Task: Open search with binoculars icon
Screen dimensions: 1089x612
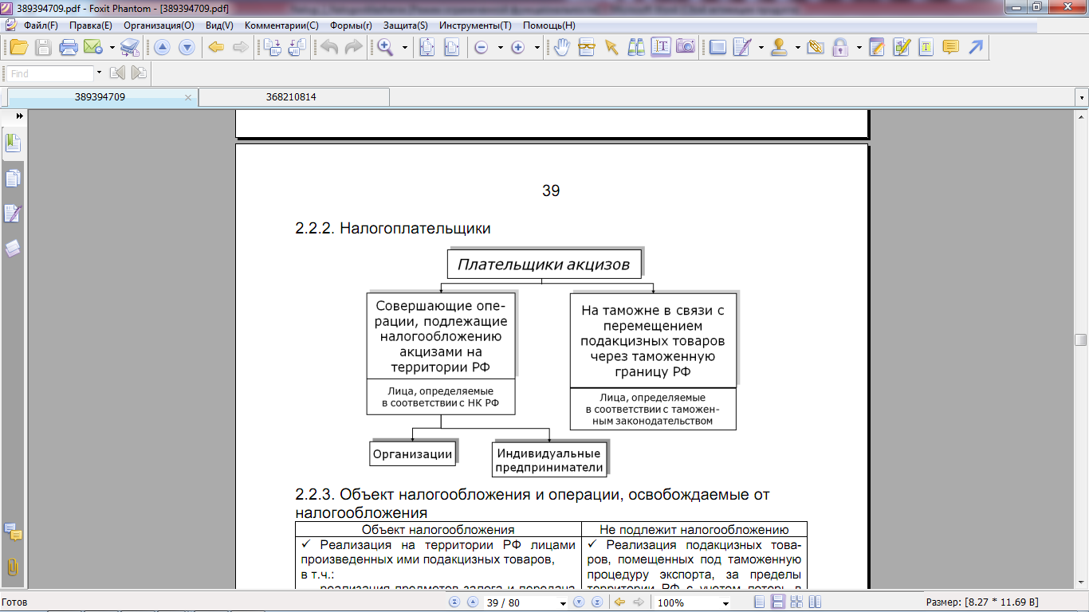Action: coord(636,47)
